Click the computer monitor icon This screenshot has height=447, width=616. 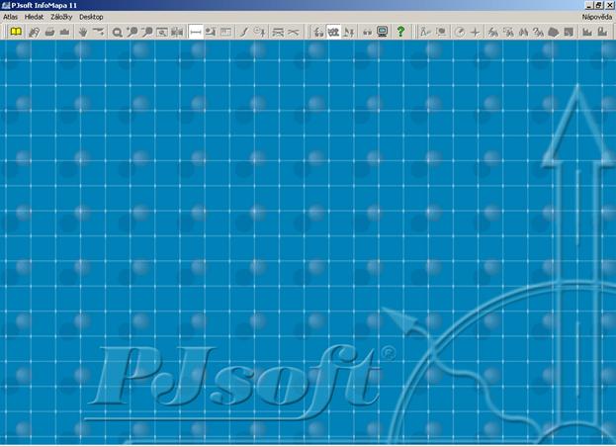[x=383, y=32]
